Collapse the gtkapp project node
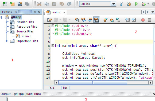The image size is (155, 101). [x=1, y=17]
